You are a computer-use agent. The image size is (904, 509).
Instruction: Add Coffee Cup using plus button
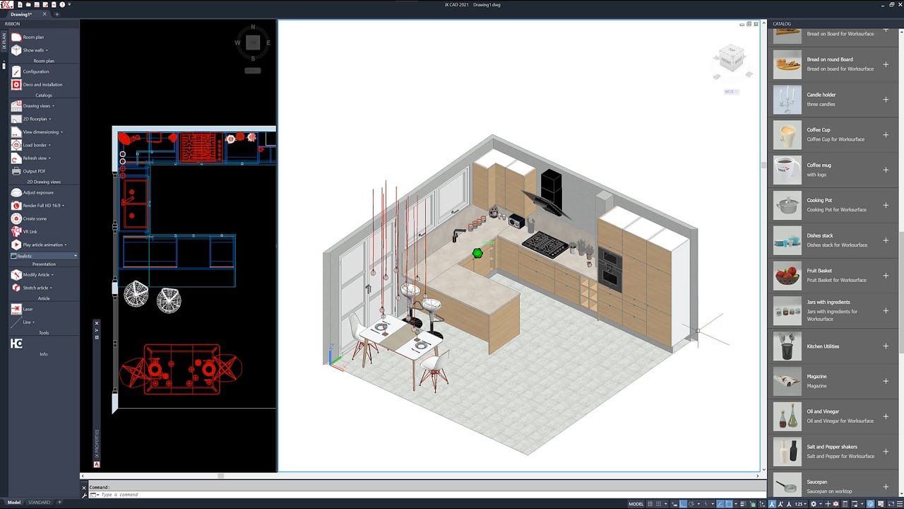(886, 134)
